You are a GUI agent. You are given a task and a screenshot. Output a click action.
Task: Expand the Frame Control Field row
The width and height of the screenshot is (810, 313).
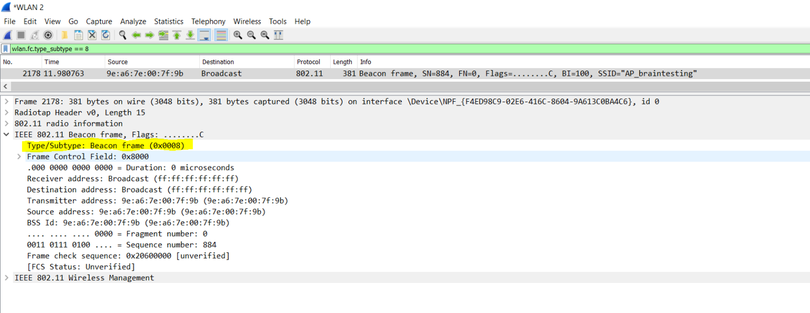(19, 156)
